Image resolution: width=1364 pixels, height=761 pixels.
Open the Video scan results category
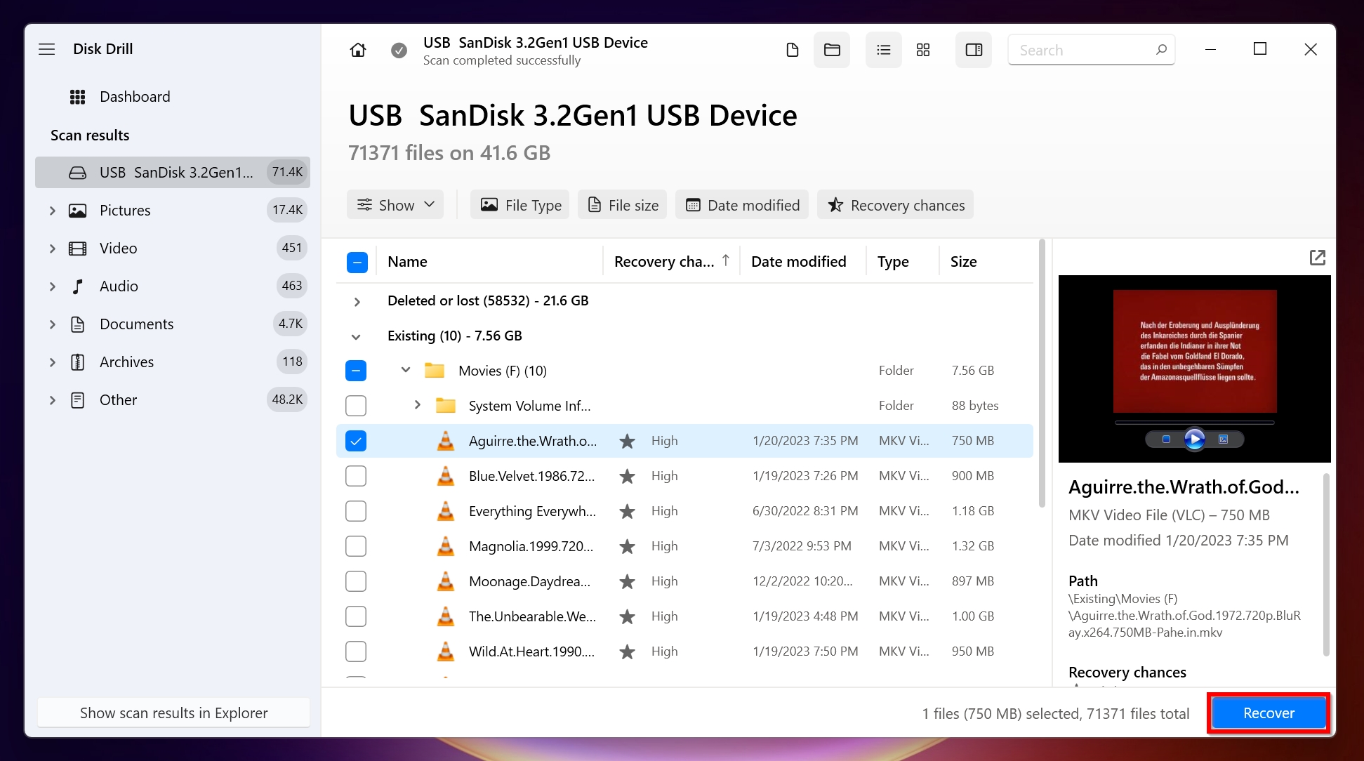click(x=173, y=249)
